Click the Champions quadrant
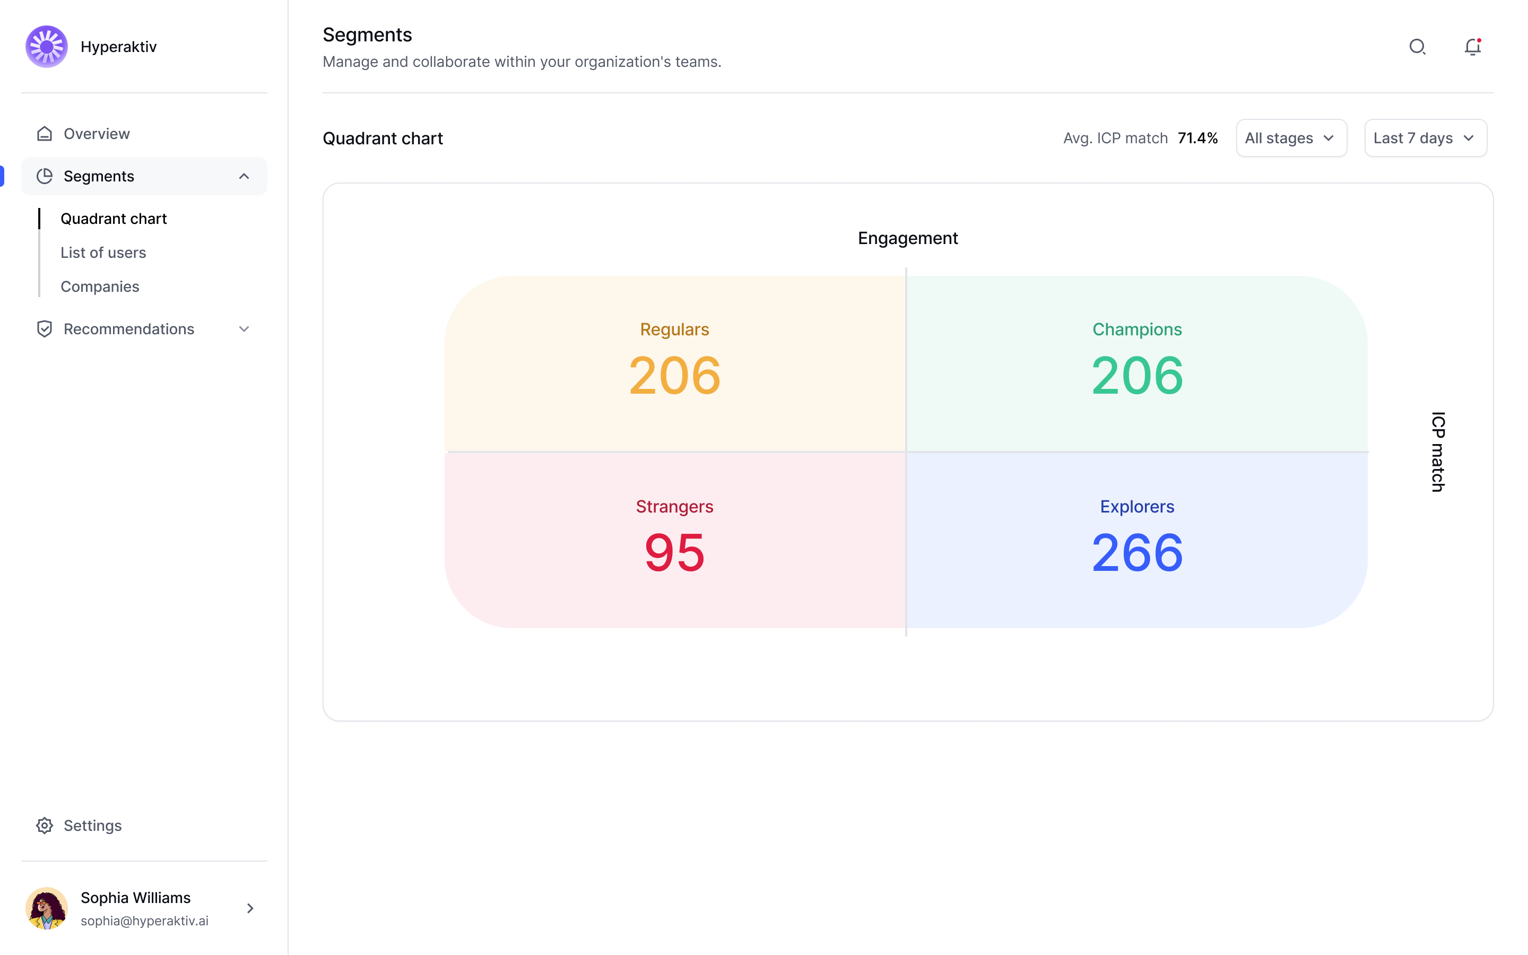The width and height of the screenshot is (1528, 955). (1136, 363)
